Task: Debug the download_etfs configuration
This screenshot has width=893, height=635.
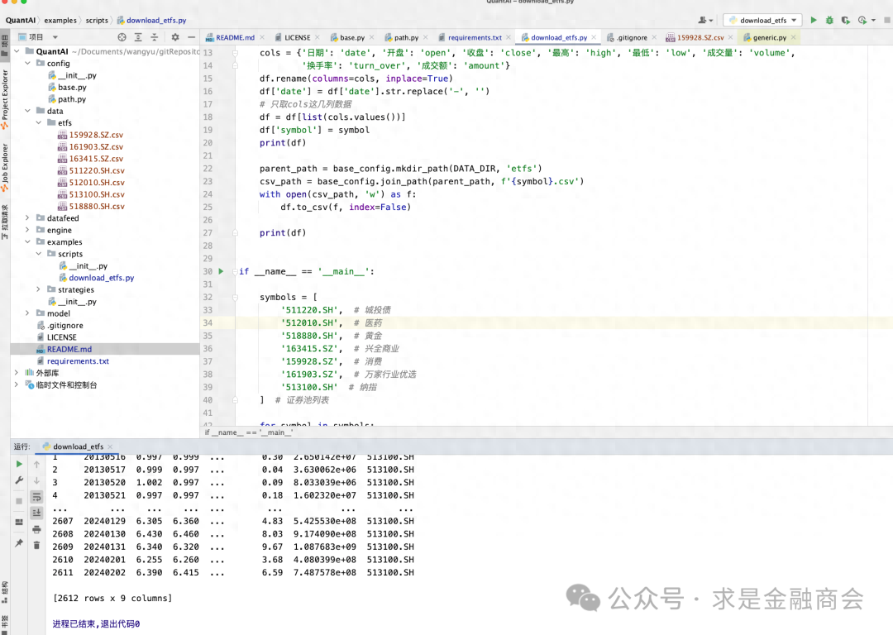Action: (x=829, y=20)
